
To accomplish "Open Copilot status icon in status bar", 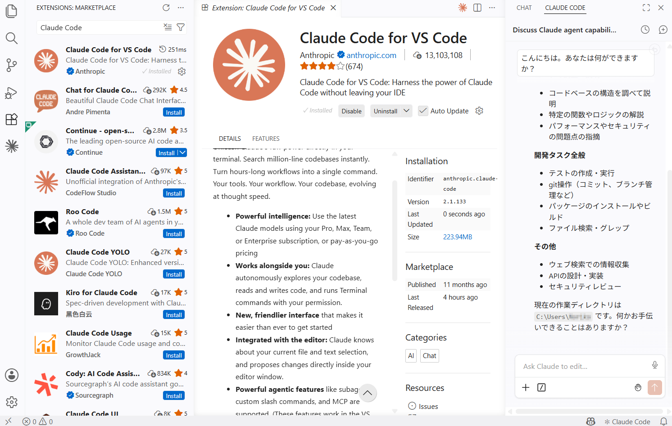I will (590, 422).
